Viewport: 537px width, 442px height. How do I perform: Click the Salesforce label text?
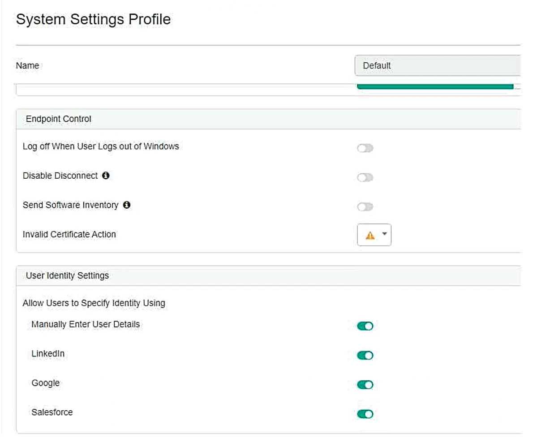[52, 412]
